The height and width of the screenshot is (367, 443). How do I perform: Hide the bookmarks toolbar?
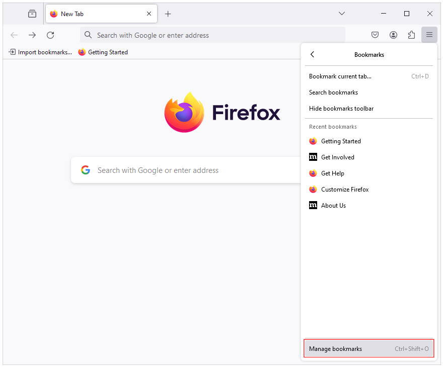point(341,109)
